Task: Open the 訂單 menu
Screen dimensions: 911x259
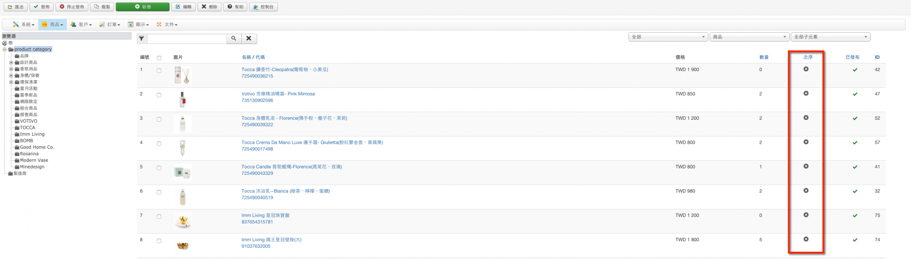Action: [x=110, y=25]
